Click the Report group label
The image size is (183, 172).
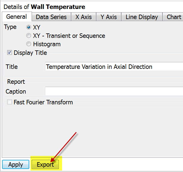coord(16,82)
